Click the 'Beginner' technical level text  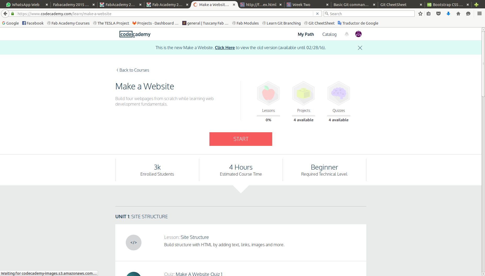coord(324,167)
